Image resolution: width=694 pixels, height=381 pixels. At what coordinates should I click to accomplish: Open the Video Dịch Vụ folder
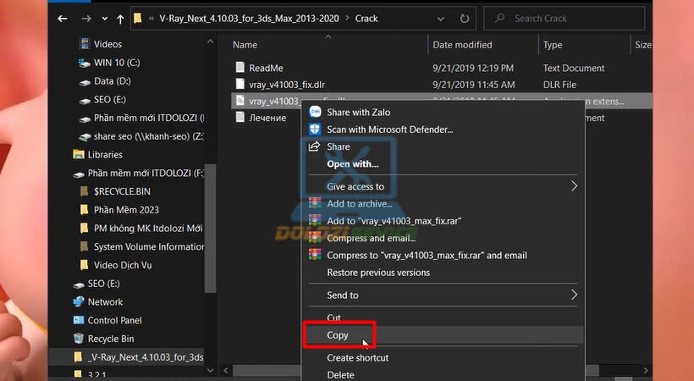(x=123, y=265)
